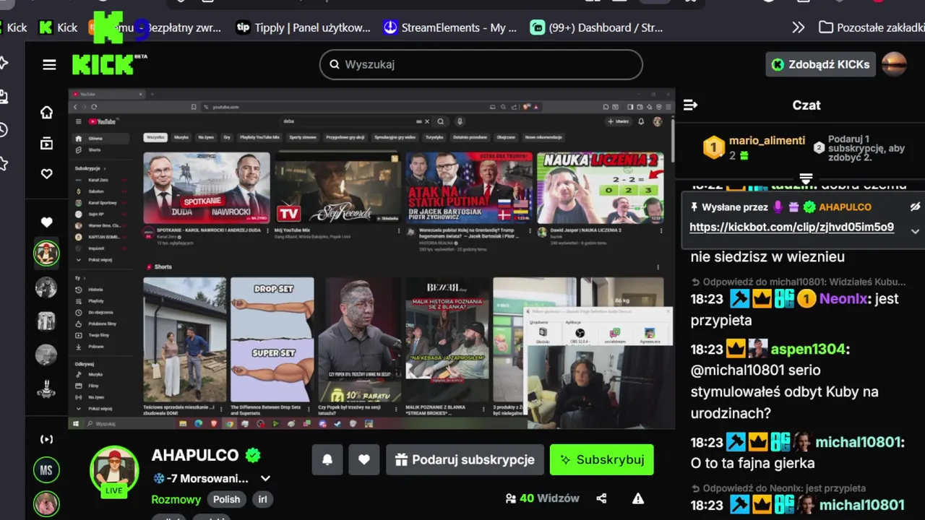Click reply reference 'Odpowiedź do Neonlx: jest przypieta'
This screenshot has height=520, width=925.
(778, 488)
